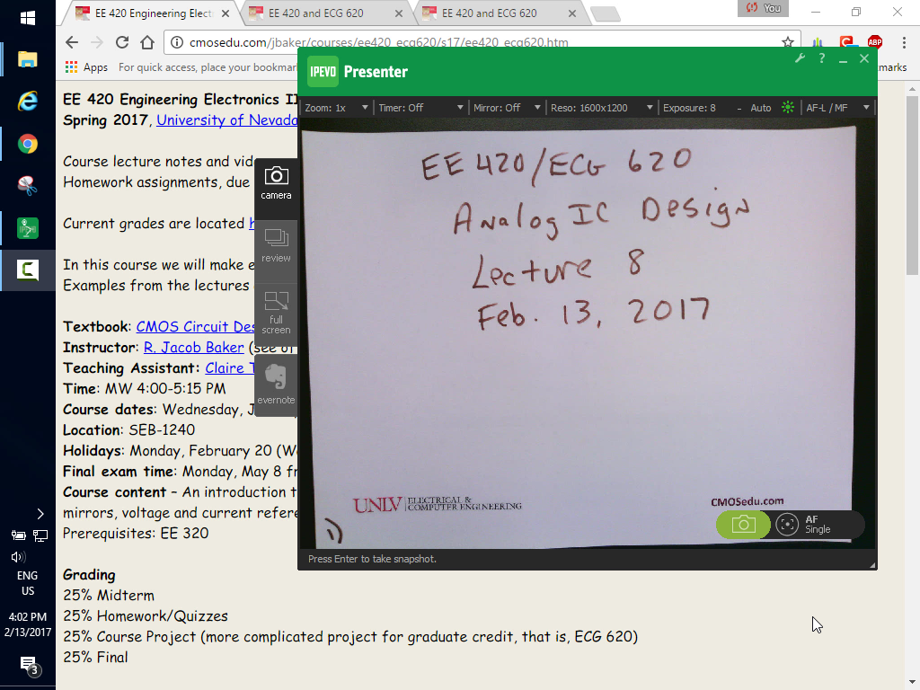The height and width of the screenshot is (690, 920).
Task: Decrease exposure with minus button
Action: pos(739,108)
